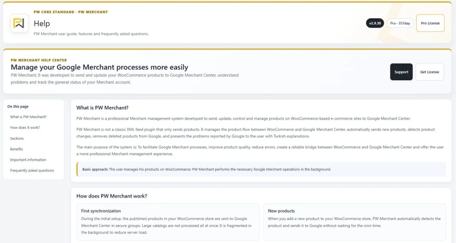The height and width of the screenshot is (243, 456).
Task: Go to How does it work? link
Action: 25,128
